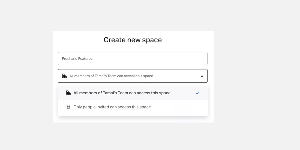Click the white dialog area below the options list
Viewport: 300px width, 150px height.
(132, 119)
